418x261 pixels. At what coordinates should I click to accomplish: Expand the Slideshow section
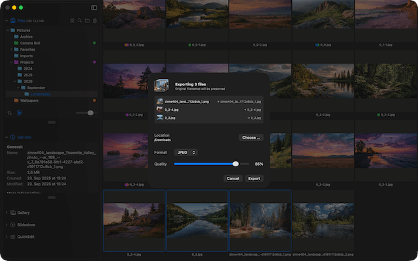[x=6, y=224]
